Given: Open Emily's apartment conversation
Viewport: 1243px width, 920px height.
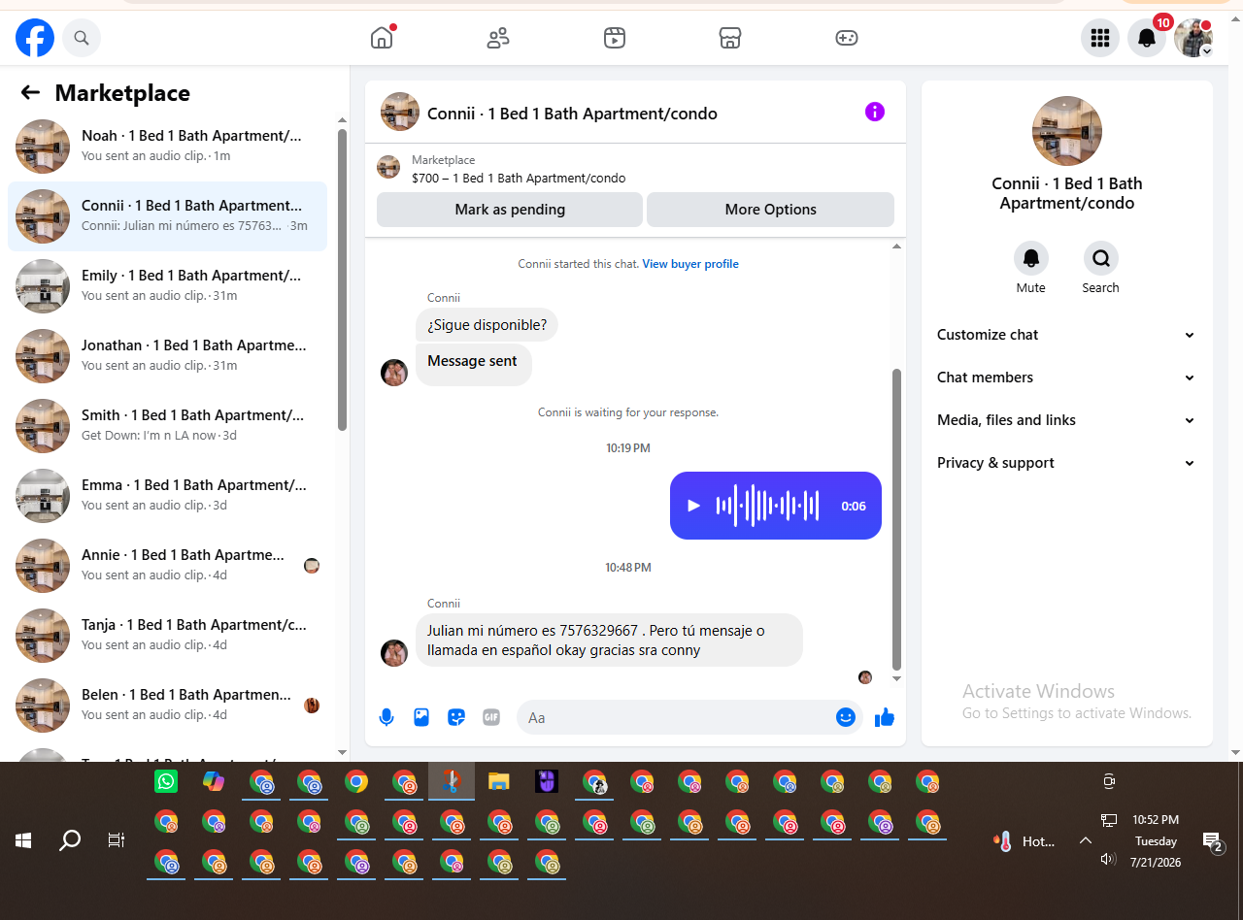Looking at the screenshot, I should [168, 286].
